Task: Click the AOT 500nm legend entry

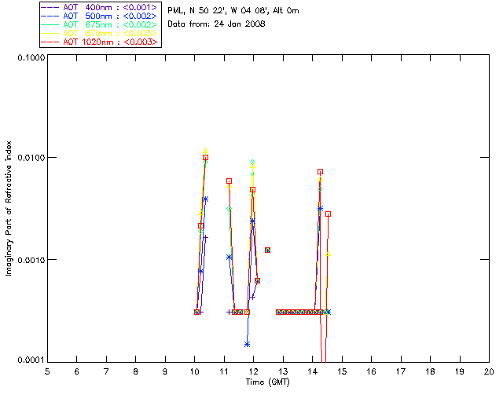Action: click(99, 16)
